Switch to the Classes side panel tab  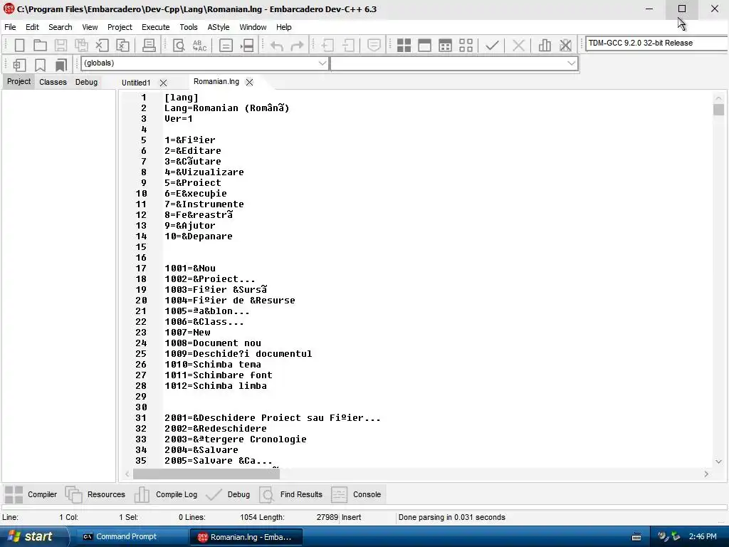click(x=53, y=82)
